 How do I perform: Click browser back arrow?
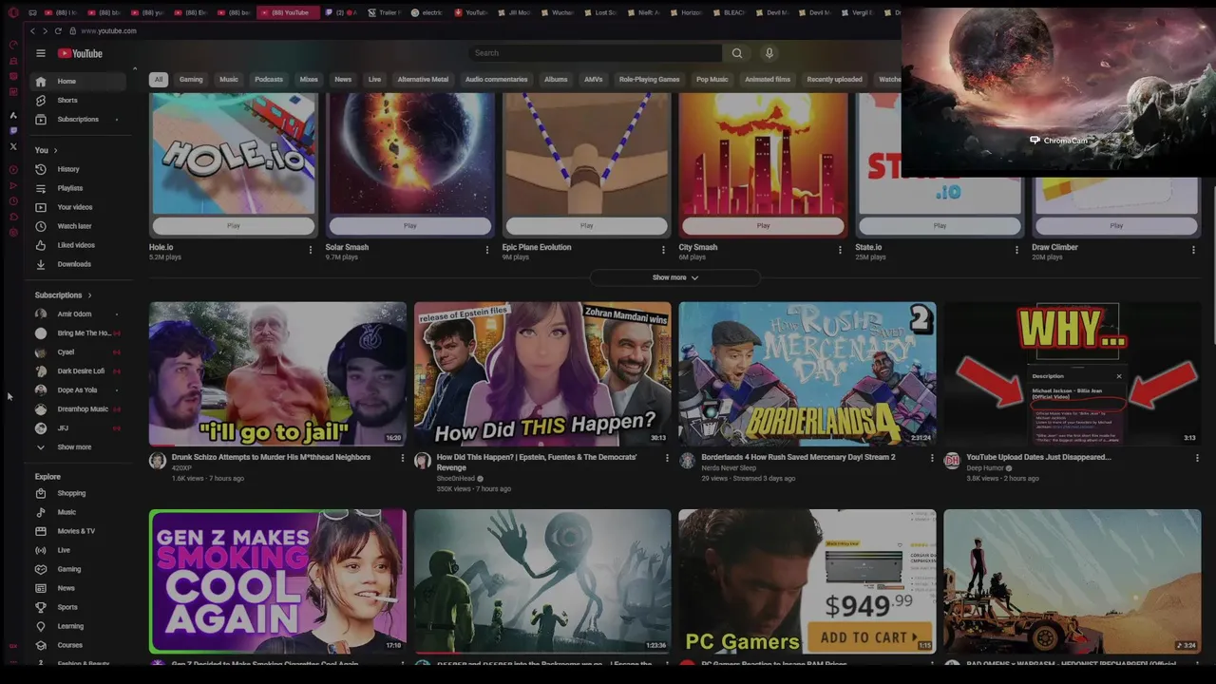(x=32, y=31)
